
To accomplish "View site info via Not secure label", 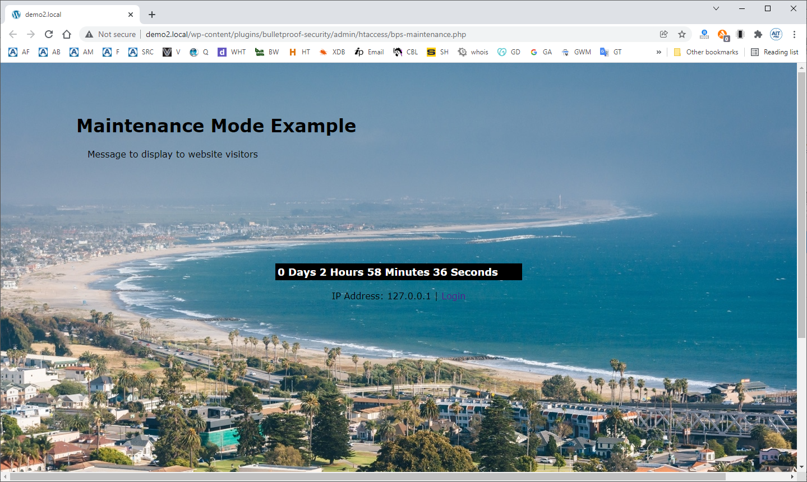I will coord(110,34).
